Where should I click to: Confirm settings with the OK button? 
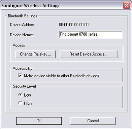[x=39, y=121]
